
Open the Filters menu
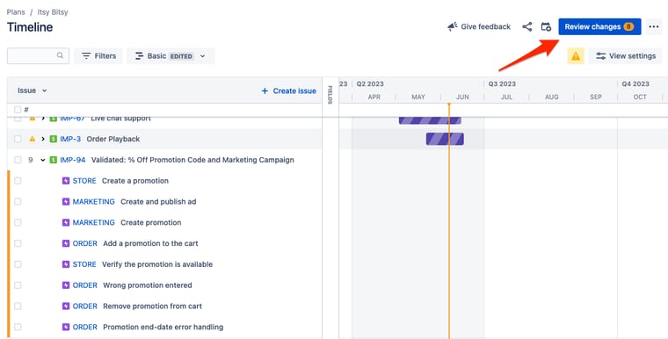click(x=98, y=56)
